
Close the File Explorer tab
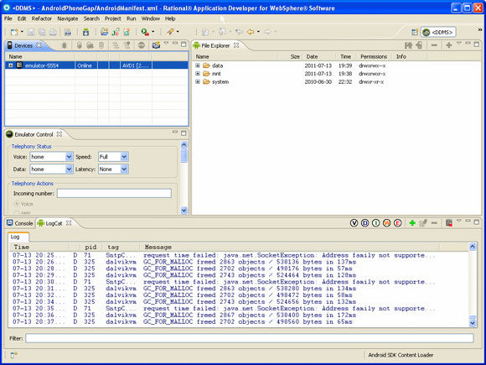click(x=236, y=45)
